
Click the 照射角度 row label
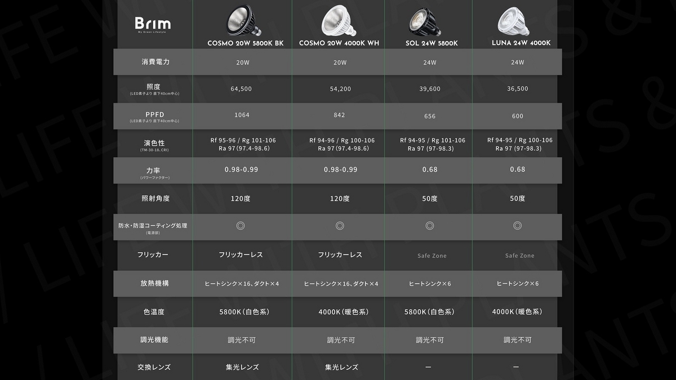click(155, 198)
